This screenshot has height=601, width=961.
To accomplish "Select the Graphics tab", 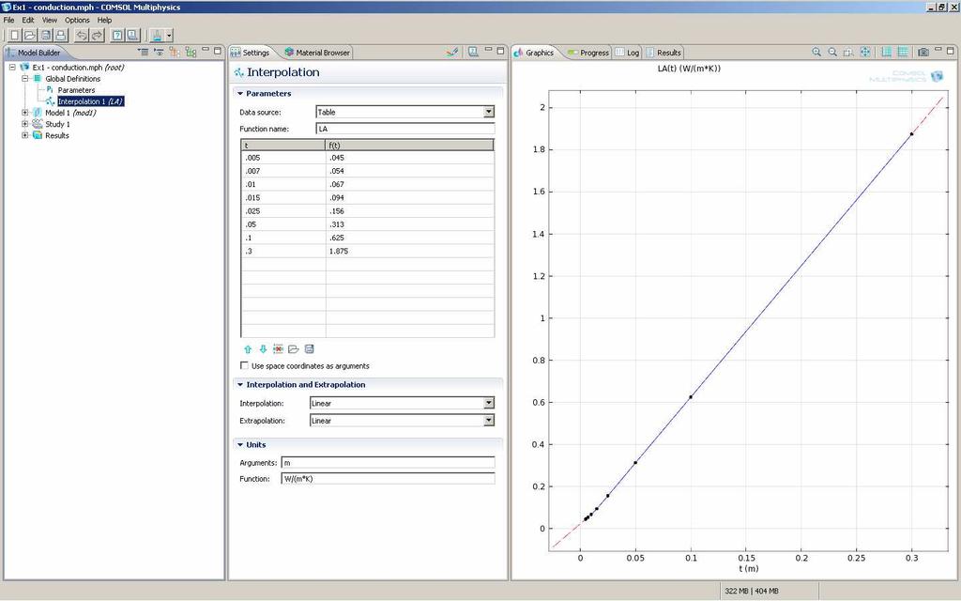I will [534, 53].
